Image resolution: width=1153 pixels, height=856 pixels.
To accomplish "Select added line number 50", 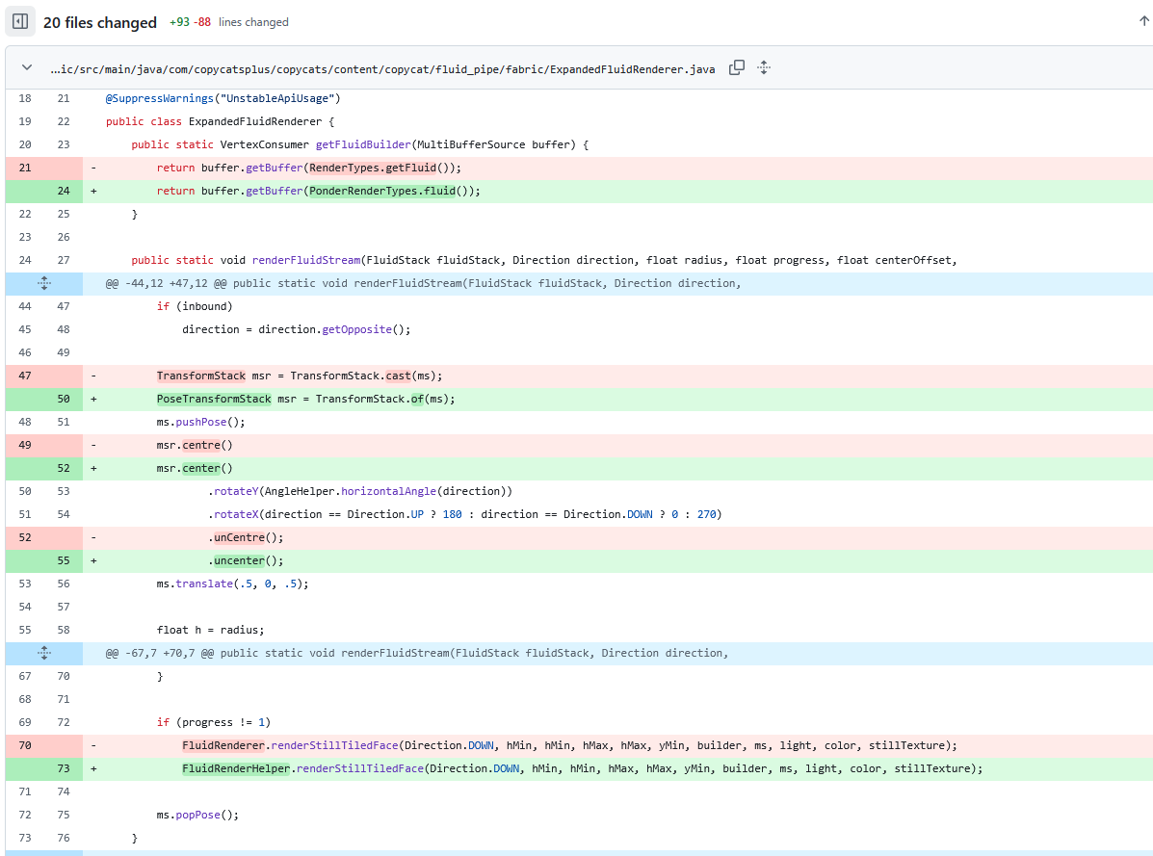I will pos(63,399).
